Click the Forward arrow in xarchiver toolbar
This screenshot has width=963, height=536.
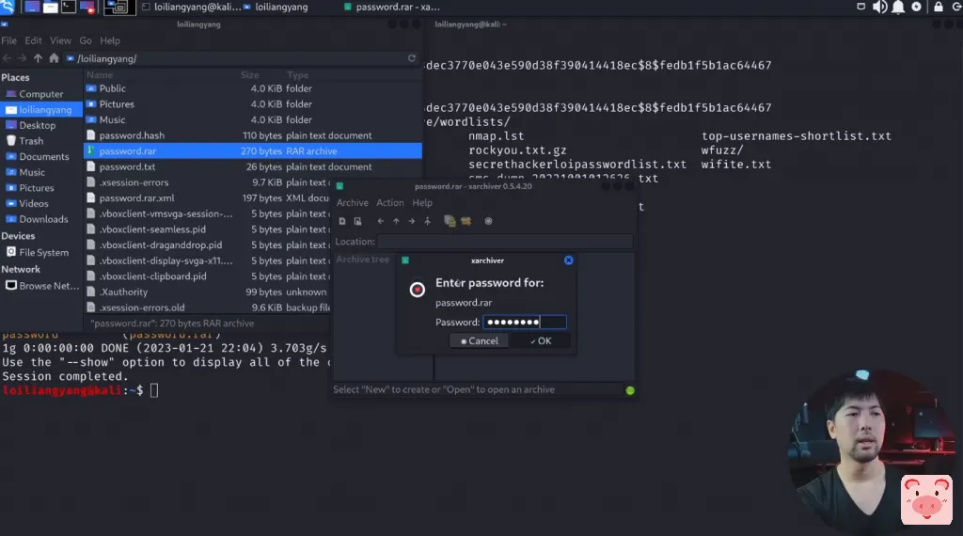(412, 221)
